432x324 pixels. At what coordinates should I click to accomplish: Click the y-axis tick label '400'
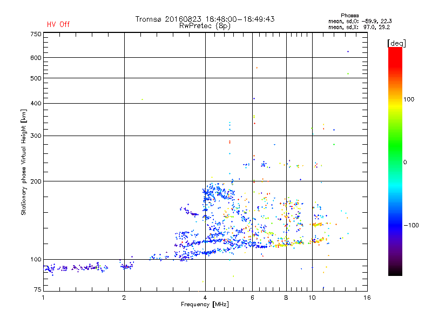click(x=36, y=103)
